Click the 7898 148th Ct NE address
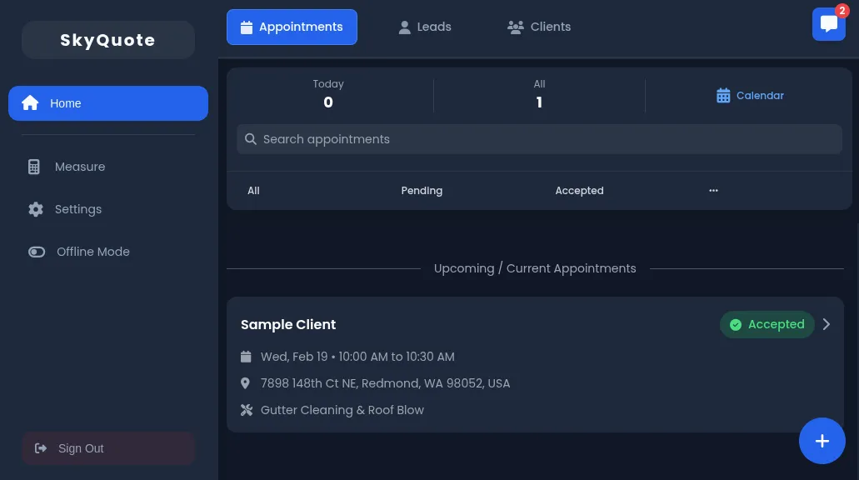This screenshot has width=859, height=480. point(385,383)
